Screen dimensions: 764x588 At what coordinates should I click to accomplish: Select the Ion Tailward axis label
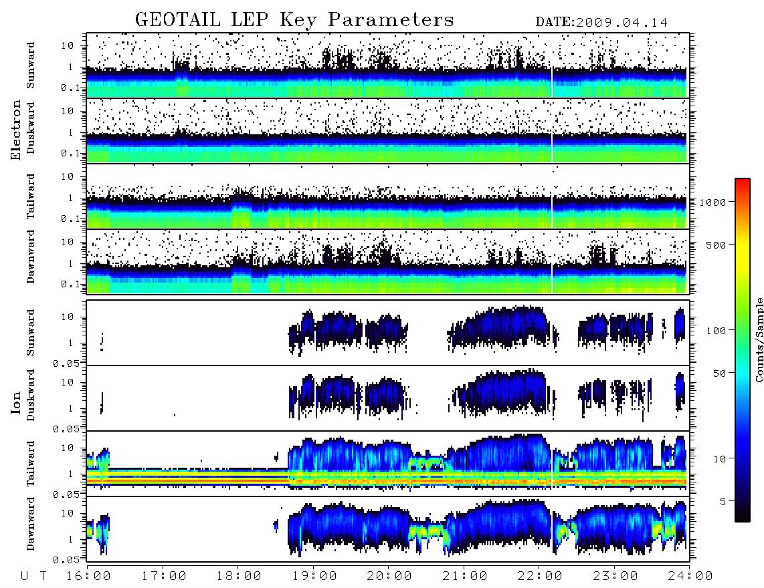pyautogui.click(x=31, y=464)
